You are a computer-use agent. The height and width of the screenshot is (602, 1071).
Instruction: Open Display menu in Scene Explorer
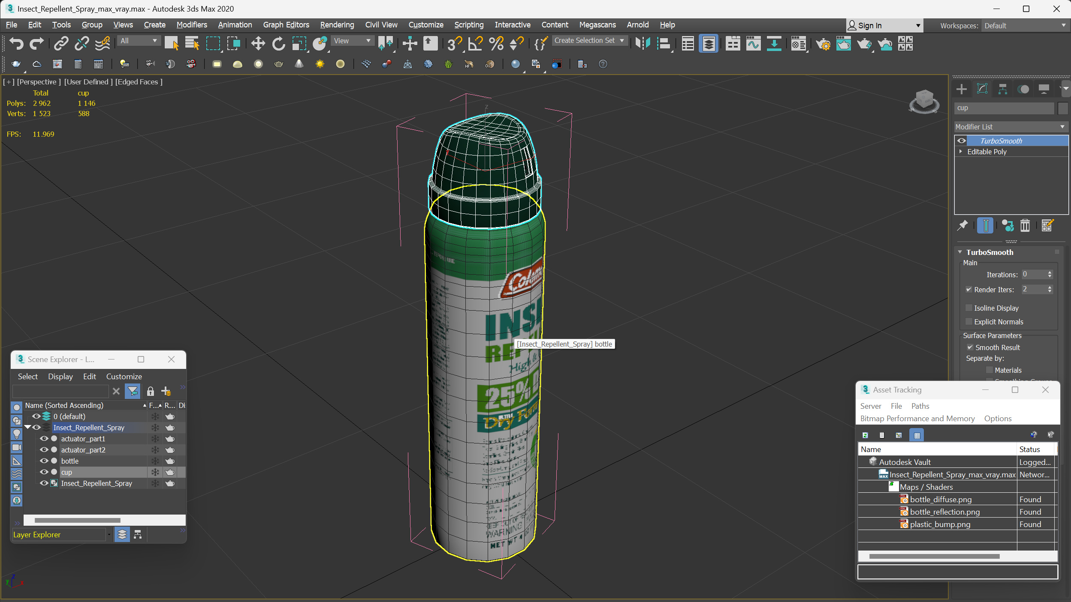[x=60, y=377]
